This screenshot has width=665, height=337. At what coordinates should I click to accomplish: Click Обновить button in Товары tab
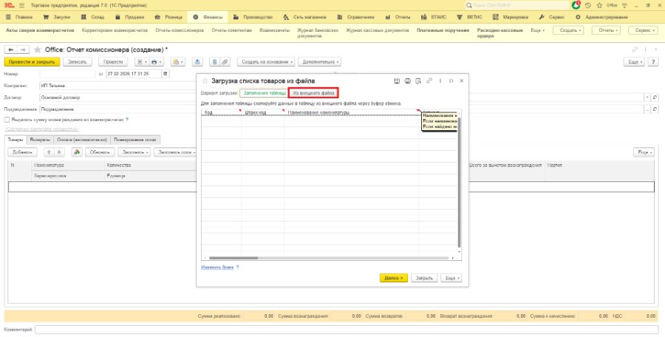click(100, 152)
